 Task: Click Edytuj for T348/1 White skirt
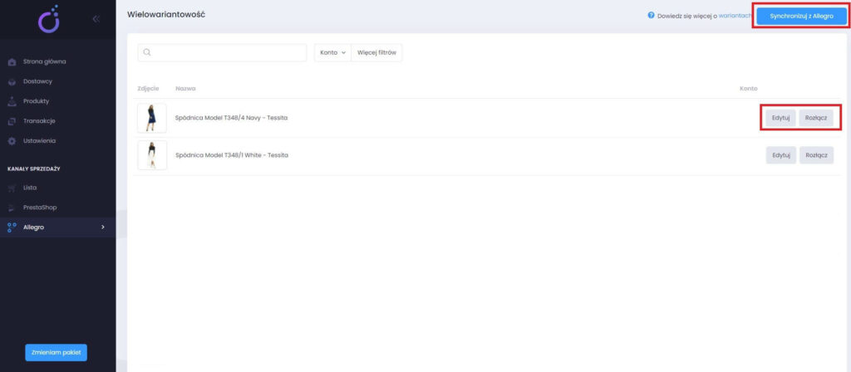(781, 155)
